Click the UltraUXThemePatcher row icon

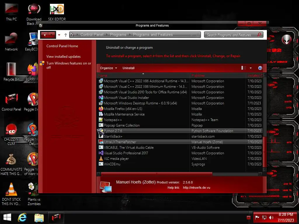[101, 142]
